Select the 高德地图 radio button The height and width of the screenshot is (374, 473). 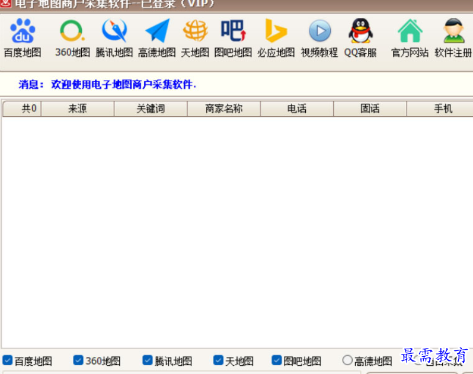coord(347,360)
